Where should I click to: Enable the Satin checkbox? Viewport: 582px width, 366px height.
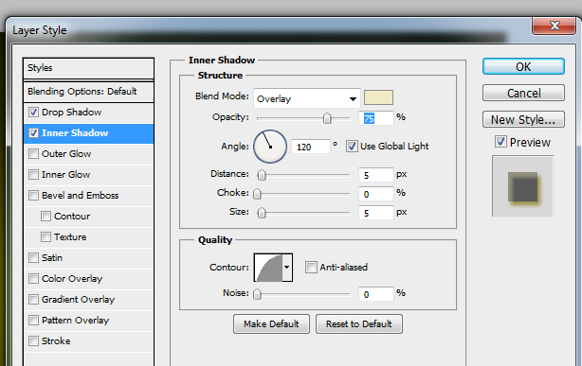click(x=33, y=257)
